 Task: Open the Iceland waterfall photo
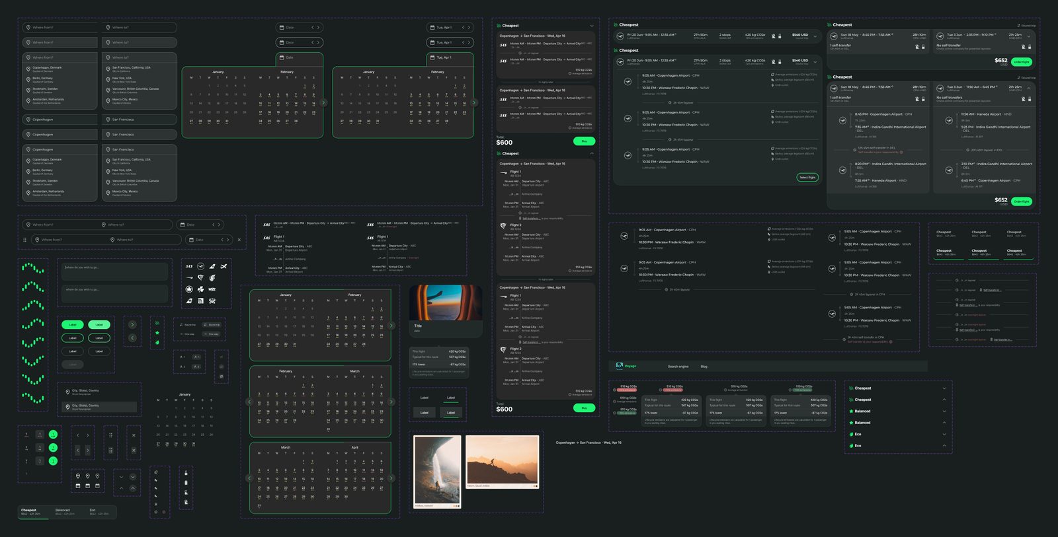click(x=437, y=472)
